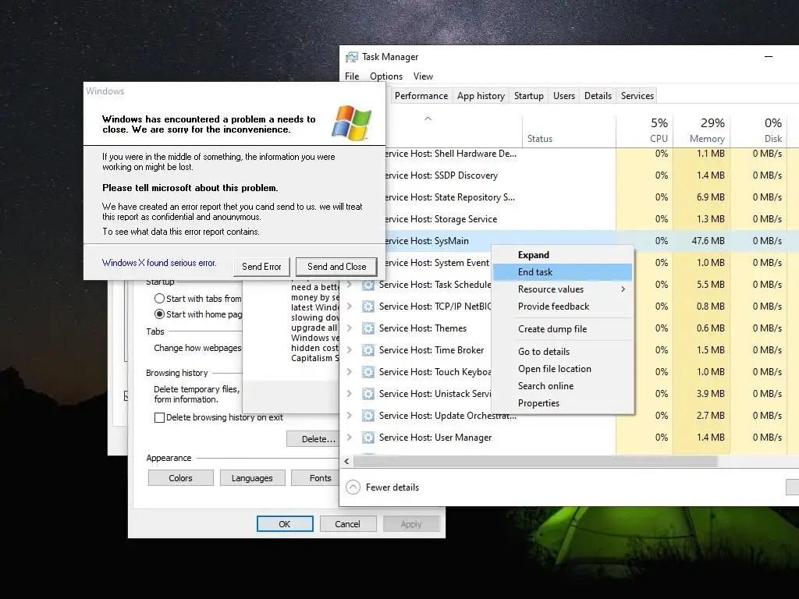This screenshot has width=799, height=599.
Task: Expand Service Host: User Manager row
Action: [x=349, y=438]
